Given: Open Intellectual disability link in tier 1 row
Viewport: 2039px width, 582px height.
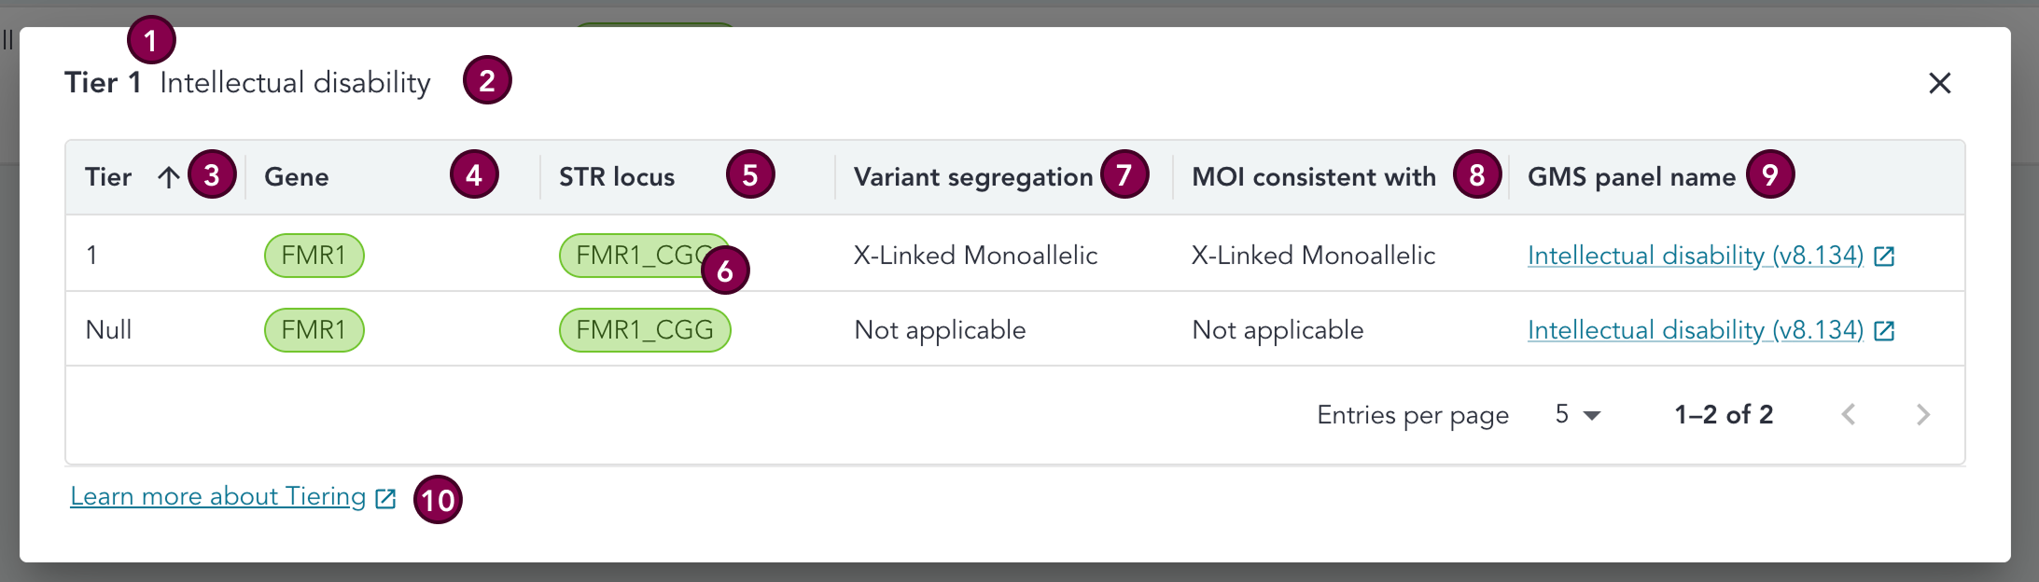Looking at the screenshot, I should [1695, 256].
